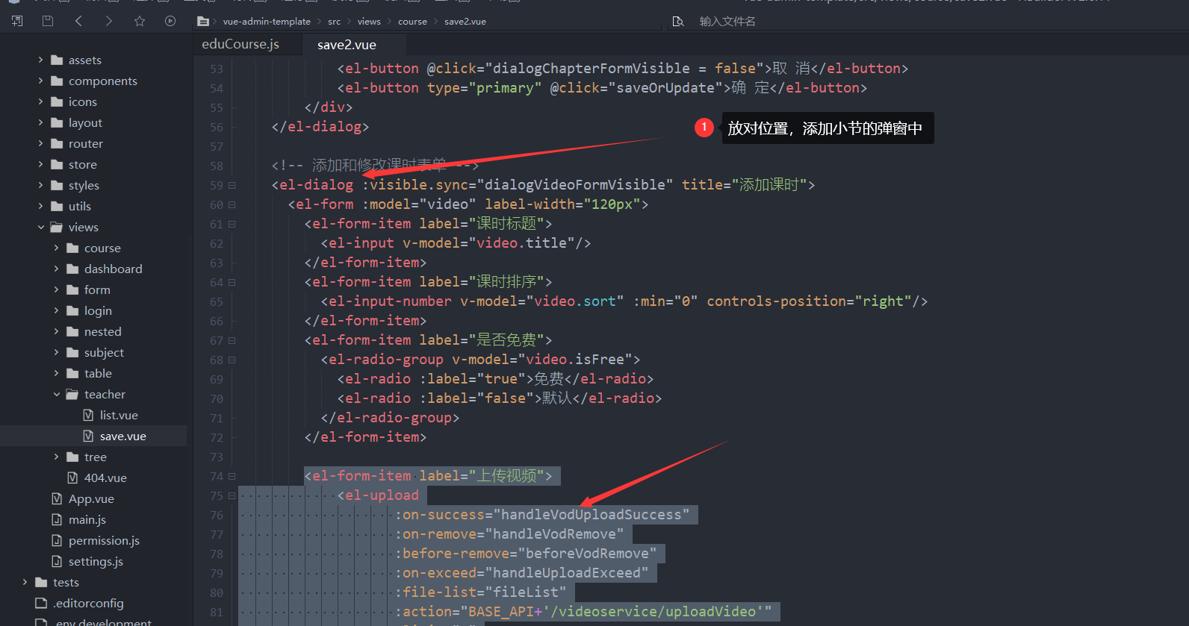Click the form folder icon

point(72,289)
